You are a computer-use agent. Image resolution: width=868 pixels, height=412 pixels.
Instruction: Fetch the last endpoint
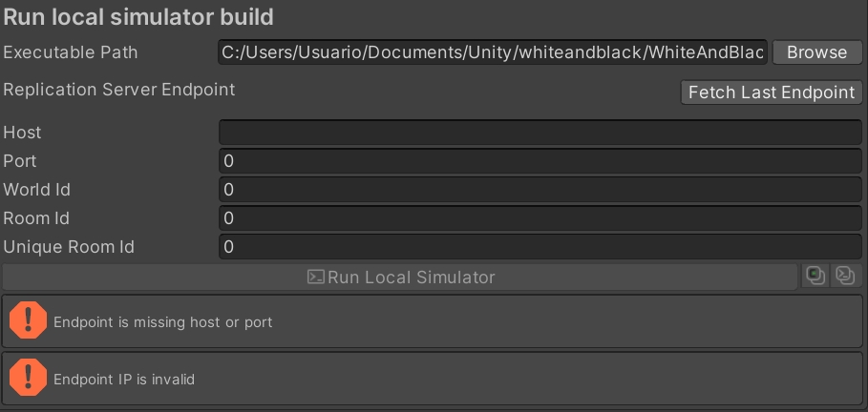772,93
